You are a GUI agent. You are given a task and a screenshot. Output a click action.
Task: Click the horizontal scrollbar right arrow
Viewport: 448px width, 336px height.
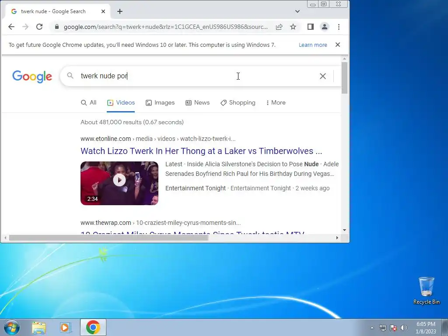click(337, 238)
